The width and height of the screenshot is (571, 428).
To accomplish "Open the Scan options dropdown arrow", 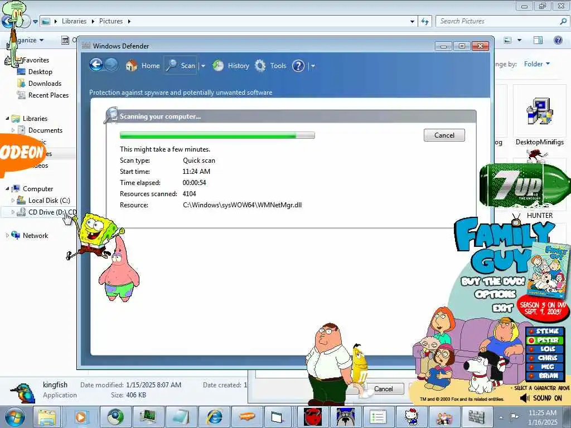I will (203, 66).
